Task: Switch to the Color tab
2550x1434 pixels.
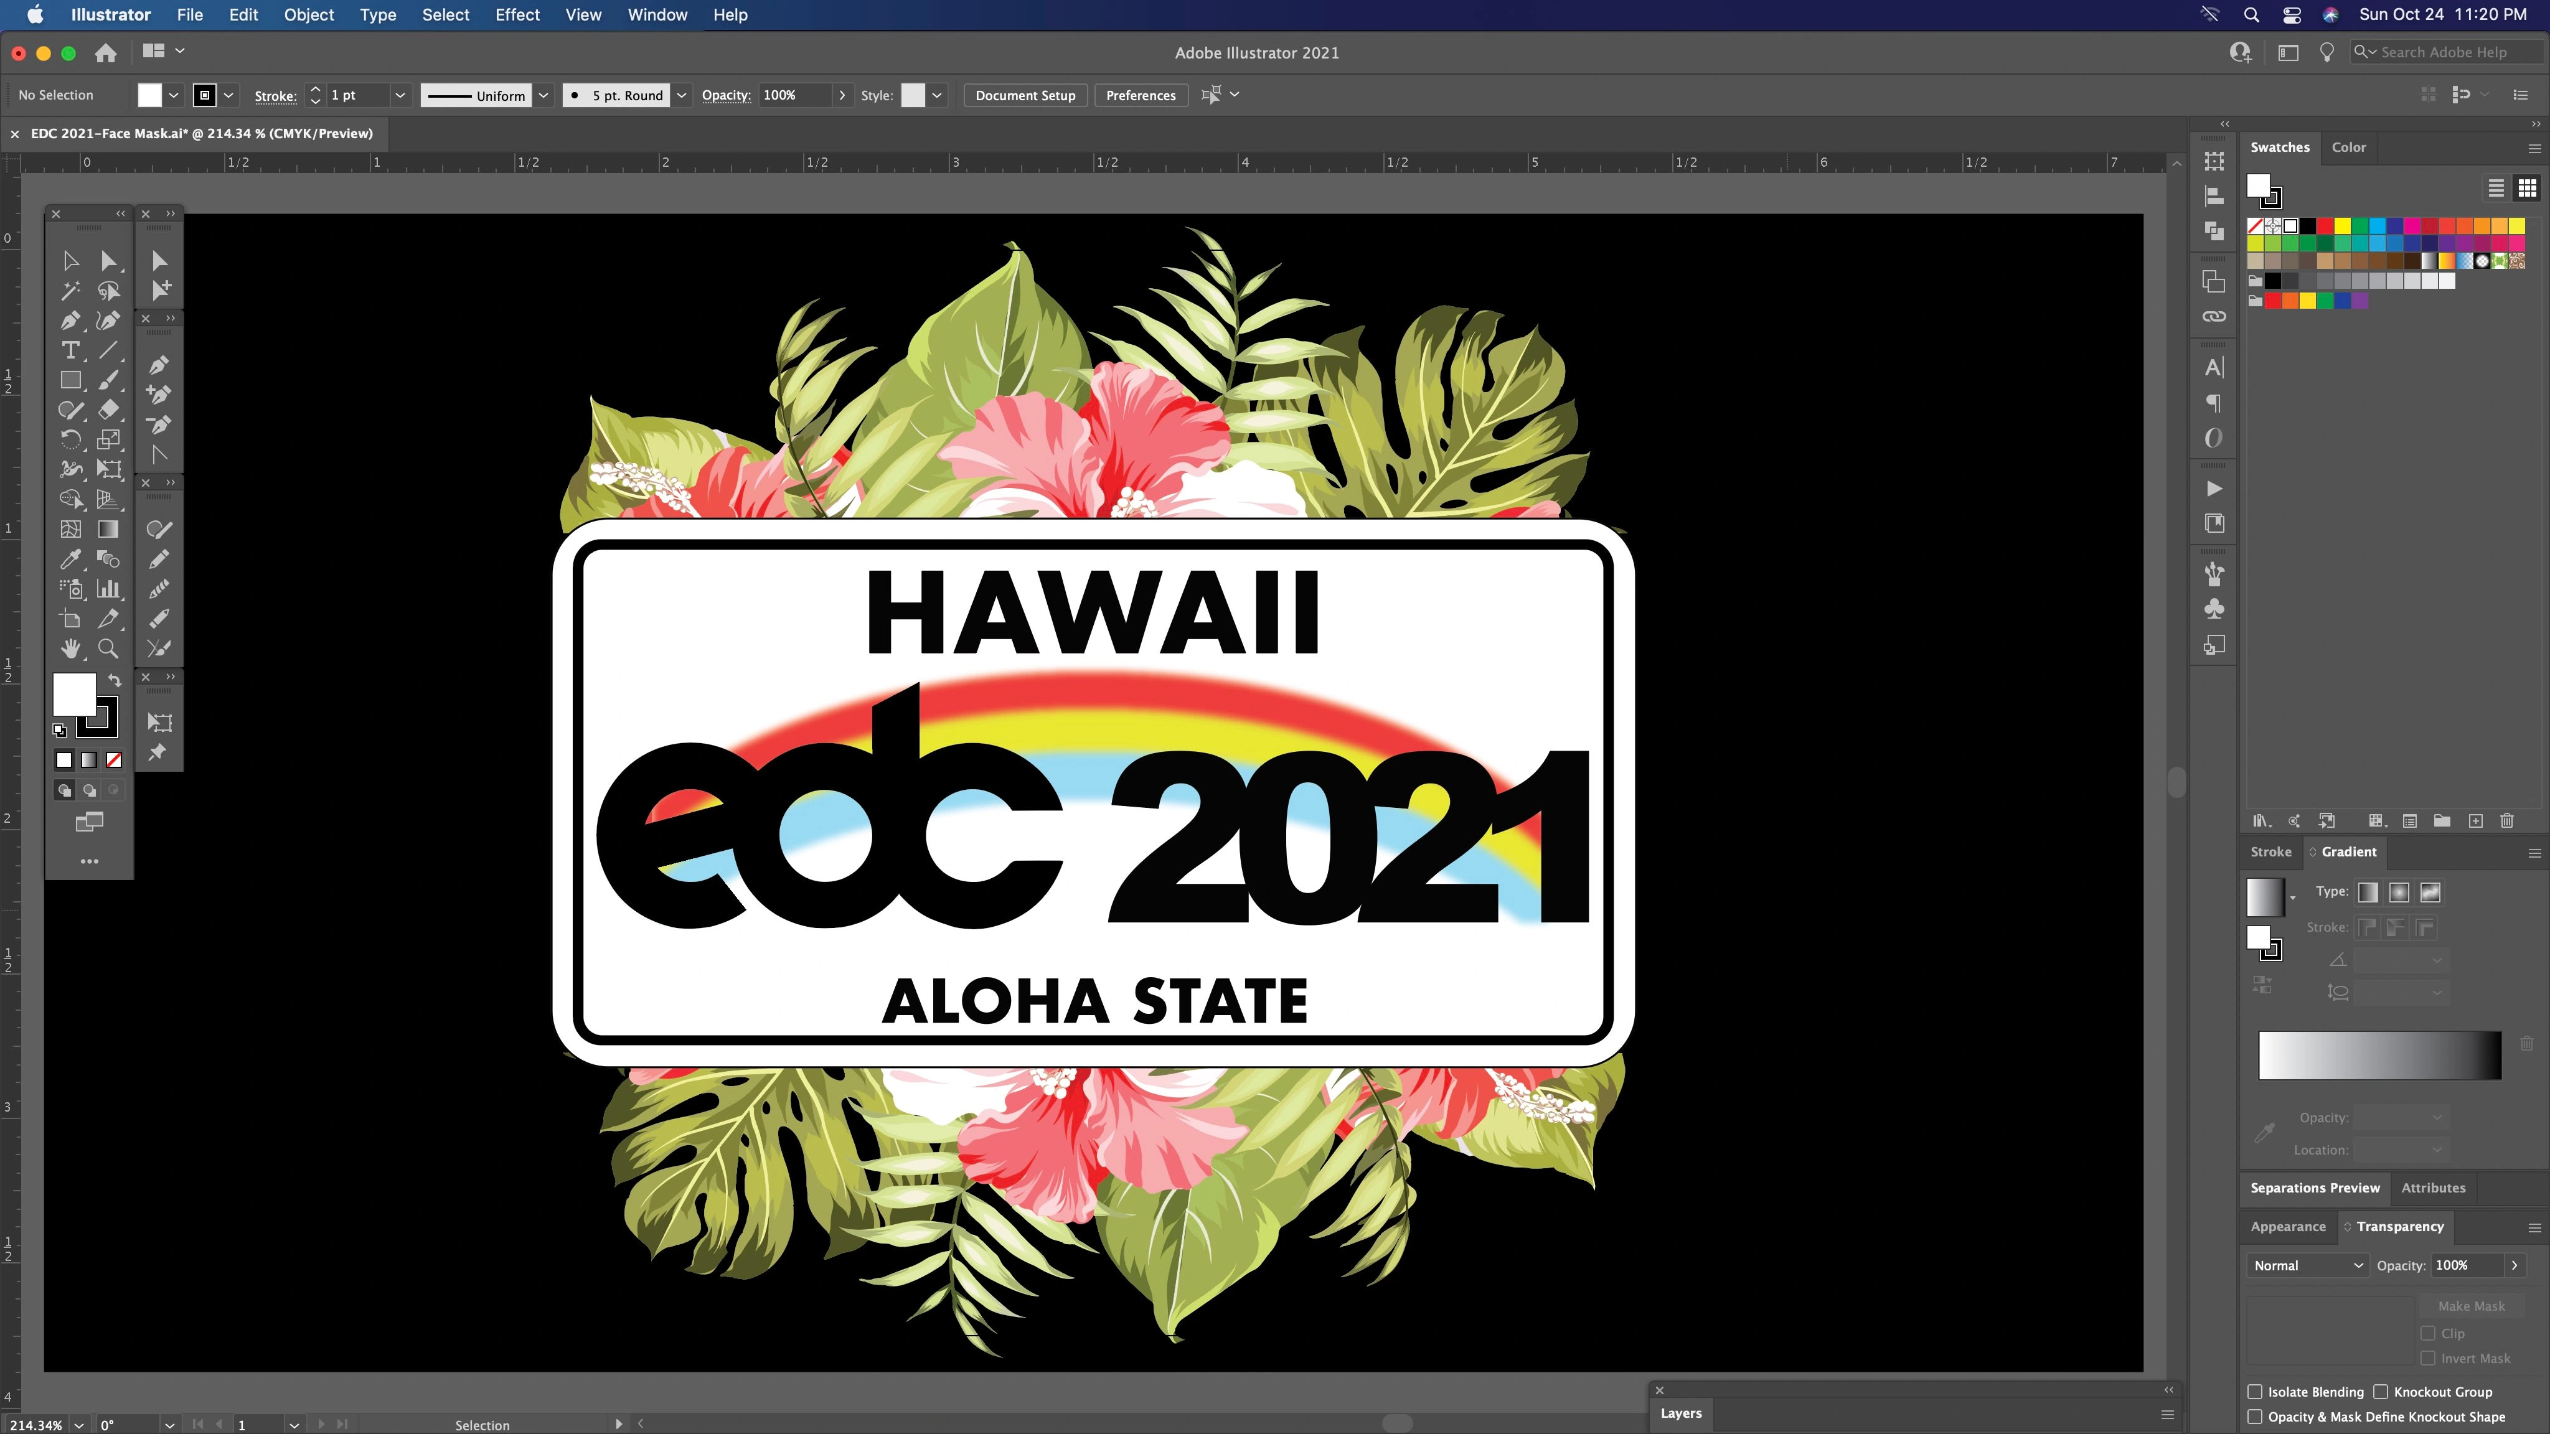Action: [x=2350, y=146]
